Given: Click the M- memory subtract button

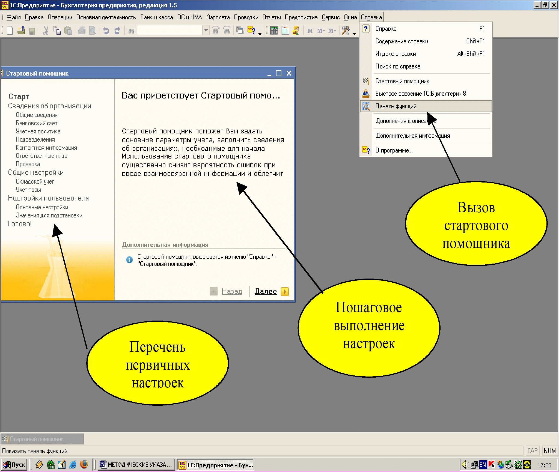Looking at the screenshot, I should tap(332, 31).
